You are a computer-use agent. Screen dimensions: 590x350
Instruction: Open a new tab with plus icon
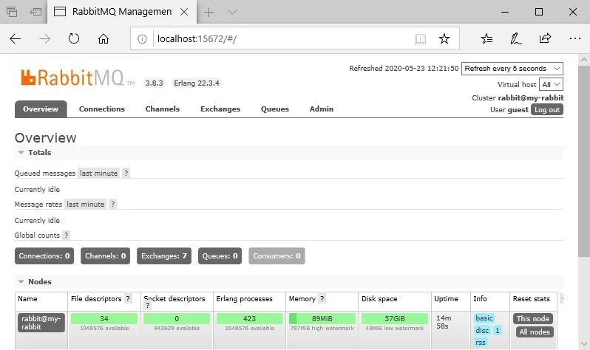click(208, 12)
